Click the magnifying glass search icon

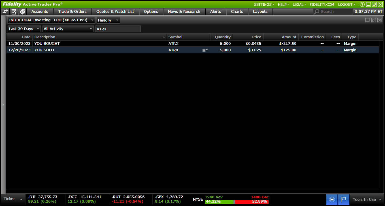(317, 12)
